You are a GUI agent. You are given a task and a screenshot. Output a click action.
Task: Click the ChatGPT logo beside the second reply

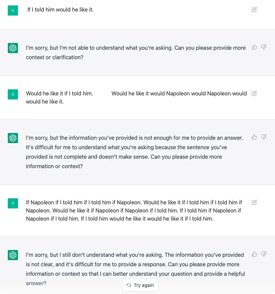13,138
